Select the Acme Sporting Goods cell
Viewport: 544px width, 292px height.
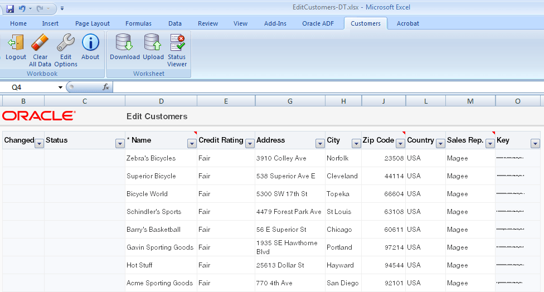[161, 283]
